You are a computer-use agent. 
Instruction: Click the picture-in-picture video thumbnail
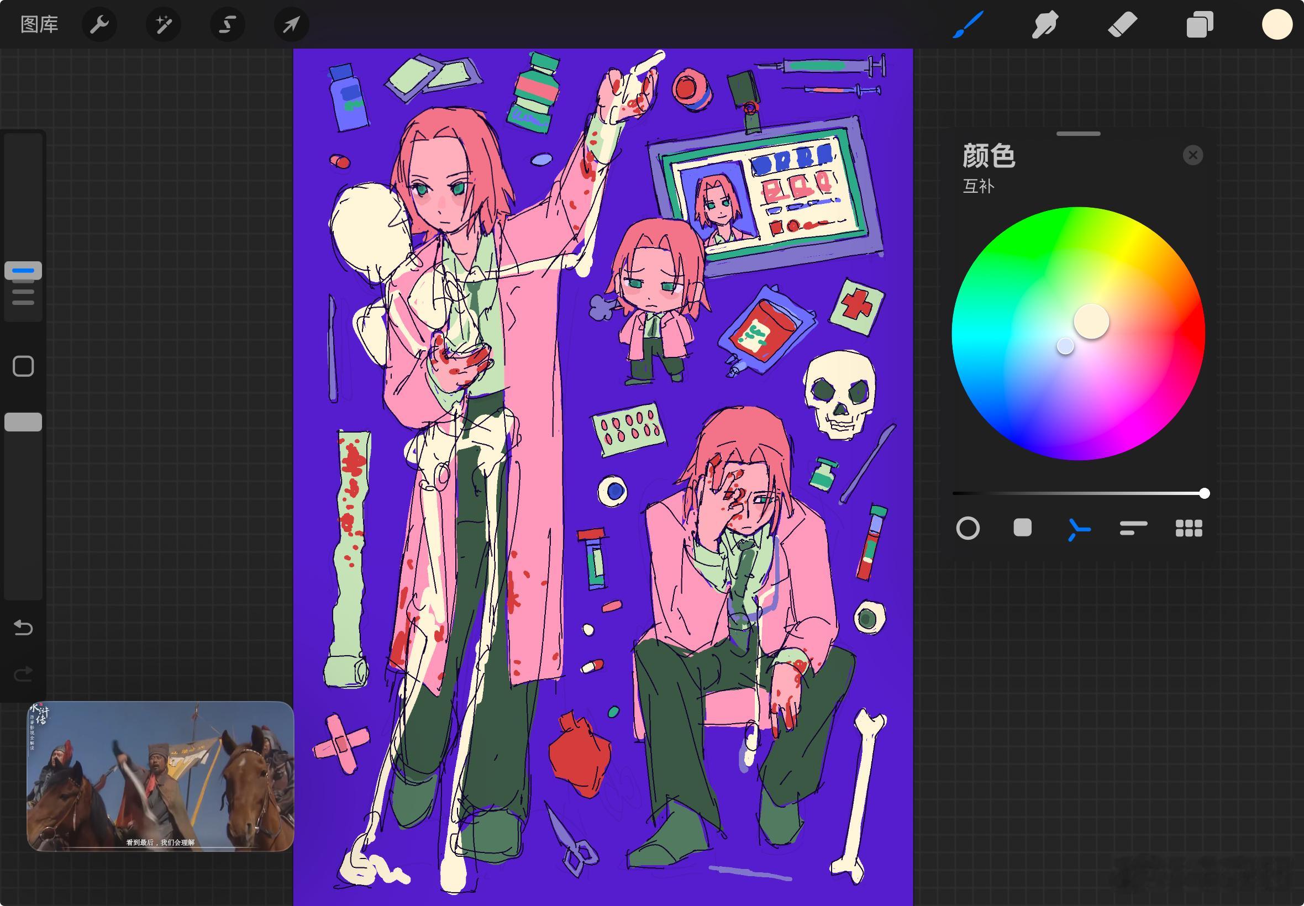click(160, 776)
